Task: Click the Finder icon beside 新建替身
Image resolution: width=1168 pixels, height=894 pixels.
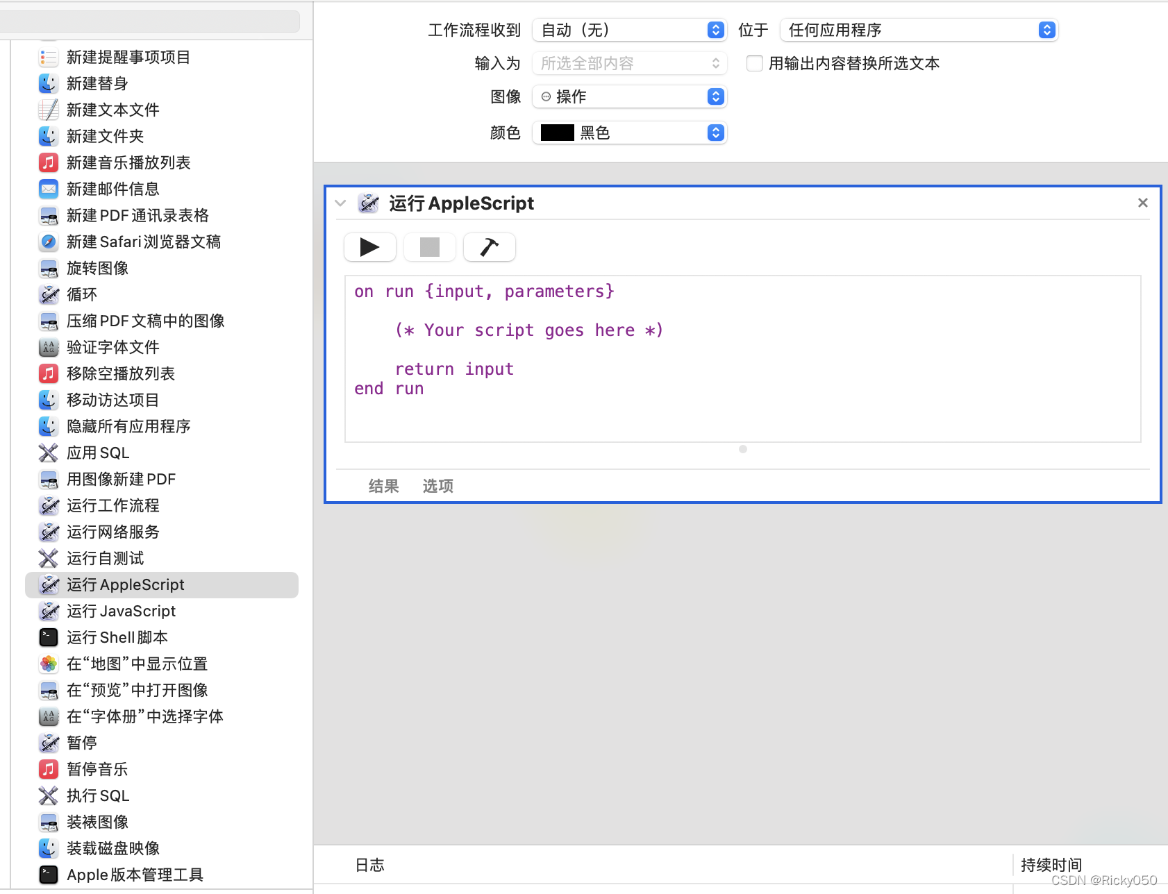Action: click(x=48, y=83)
